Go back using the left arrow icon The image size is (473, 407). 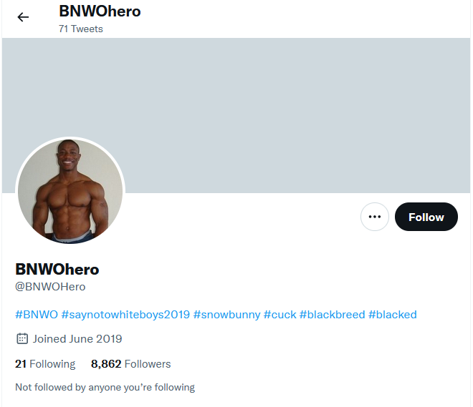click(x=23, y=17)
